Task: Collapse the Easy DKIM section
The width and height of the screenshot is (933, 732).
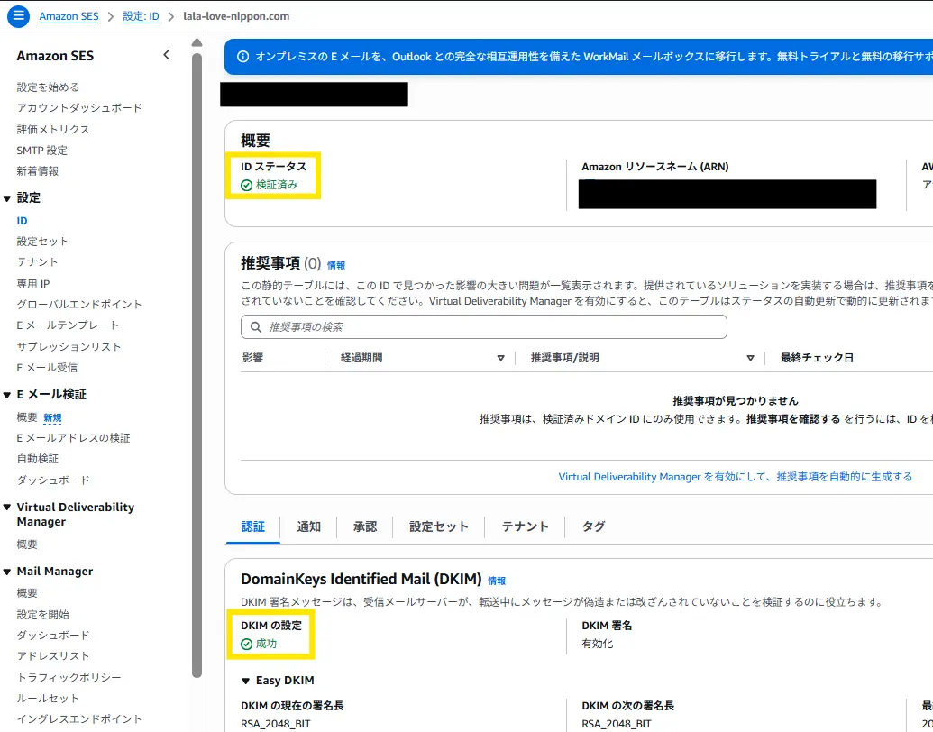Action: pos(246,681)
